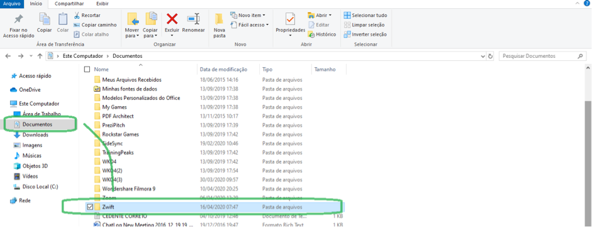
Task: Open OneDrive in navigation pane
Action: click(x=30, y=90)
